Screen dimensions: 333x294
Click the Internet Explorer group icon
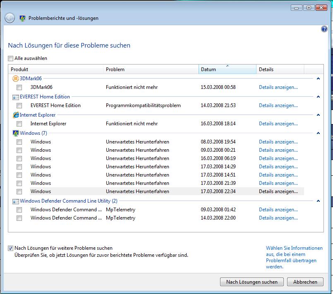pyautogui.click(x=16, y=115)
